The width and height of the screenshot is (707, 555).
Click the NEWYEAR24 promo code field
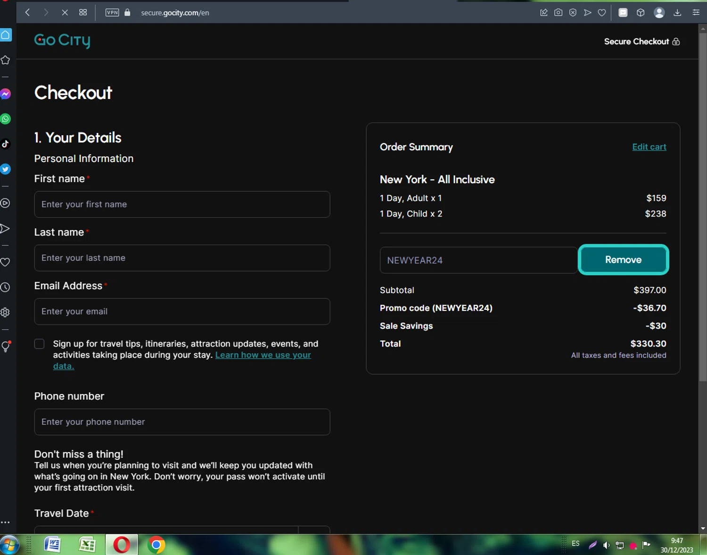point(479,260)
